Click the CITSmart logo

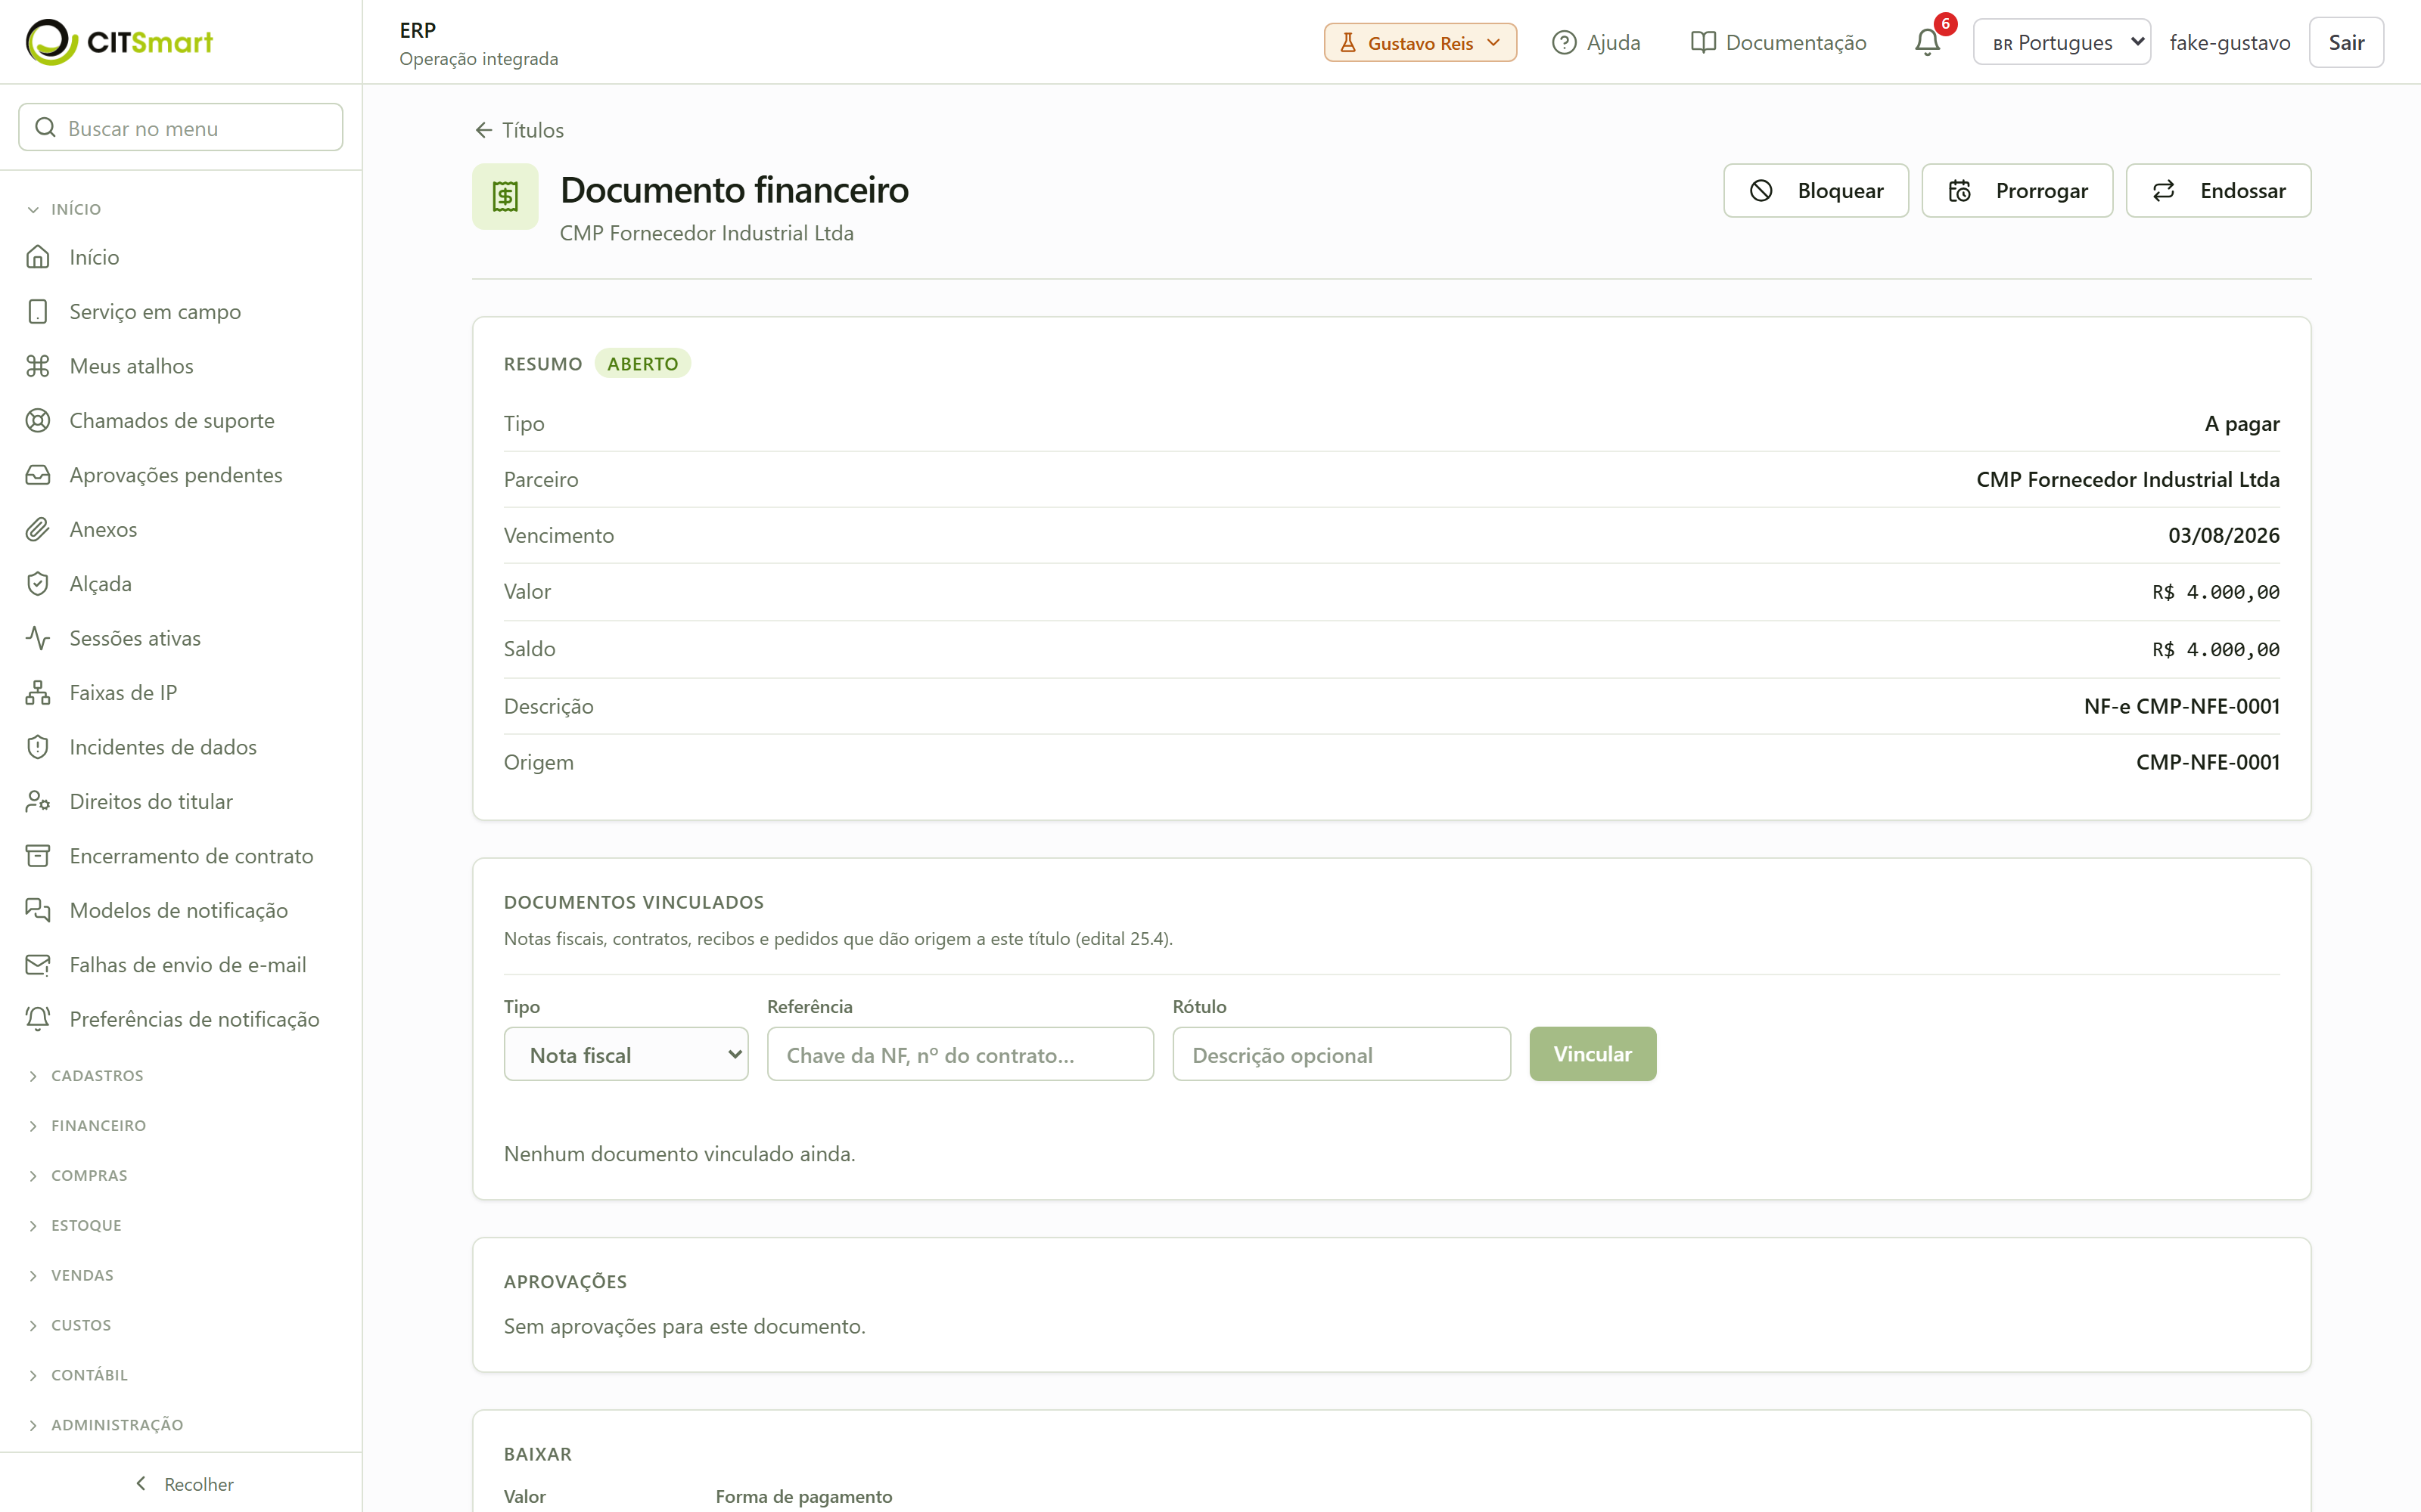[x=119, y=42]
